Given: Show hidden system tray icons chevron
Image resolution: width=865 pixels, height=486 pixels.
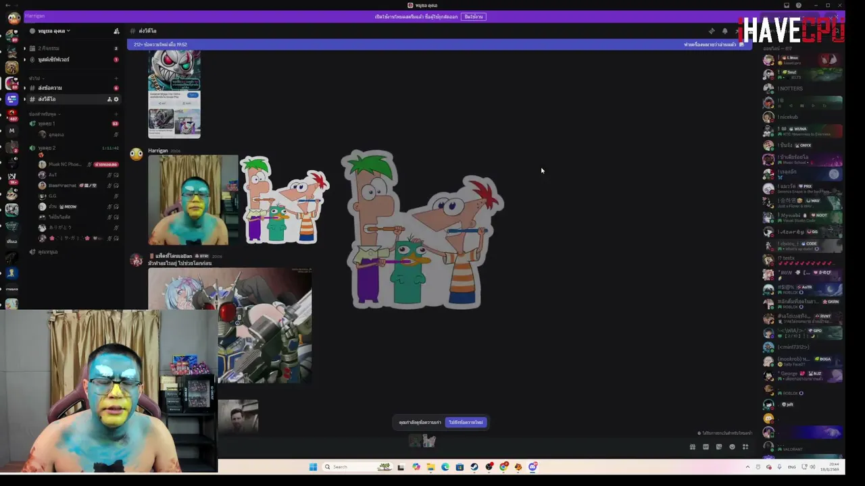Looking at the screenshot, I should (x=747, y=467).
